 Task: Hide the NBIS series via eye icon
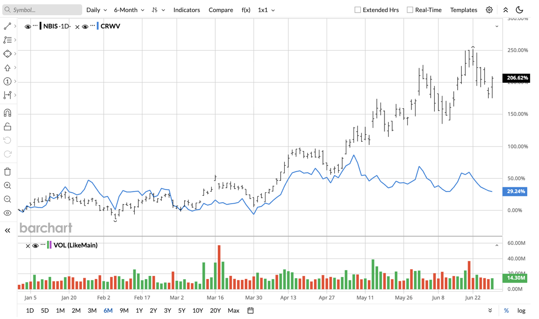tap(28, 27)
